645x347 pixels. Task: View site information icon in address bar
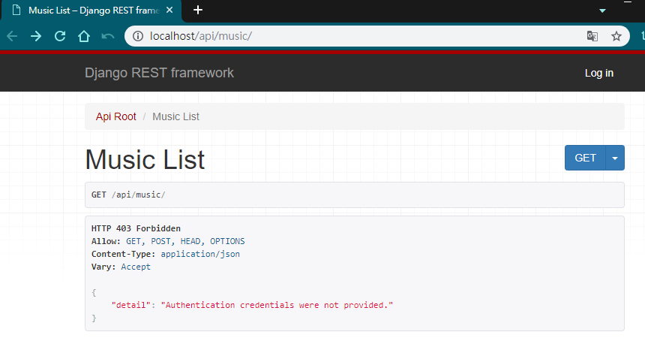pyautogui.click(x=138, y=36)
